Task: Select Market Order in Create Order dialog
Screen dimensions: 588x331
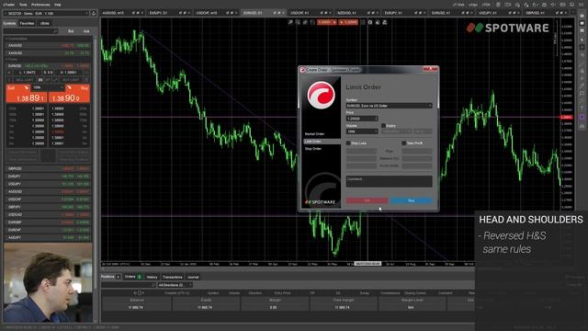Action: pyautogui.click(x=314, y=134)
